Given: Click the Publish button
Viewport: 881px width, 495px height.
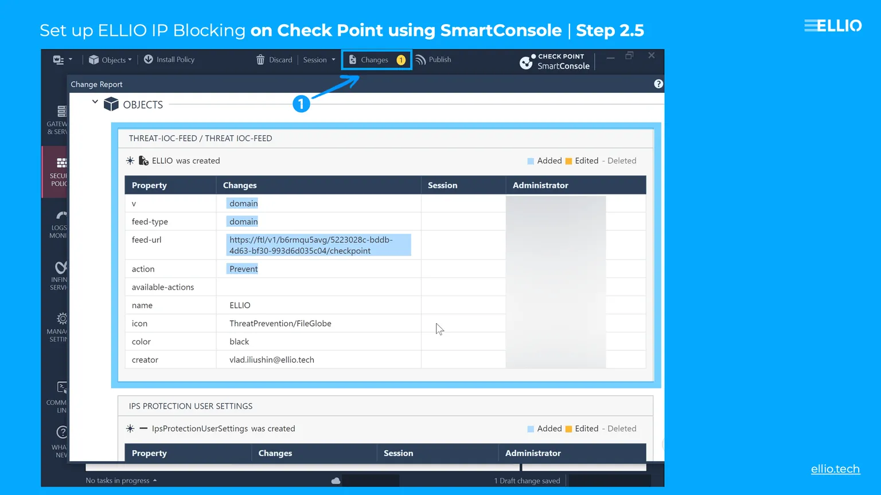Looking at the screenshot, I should [x=434, y=60].
